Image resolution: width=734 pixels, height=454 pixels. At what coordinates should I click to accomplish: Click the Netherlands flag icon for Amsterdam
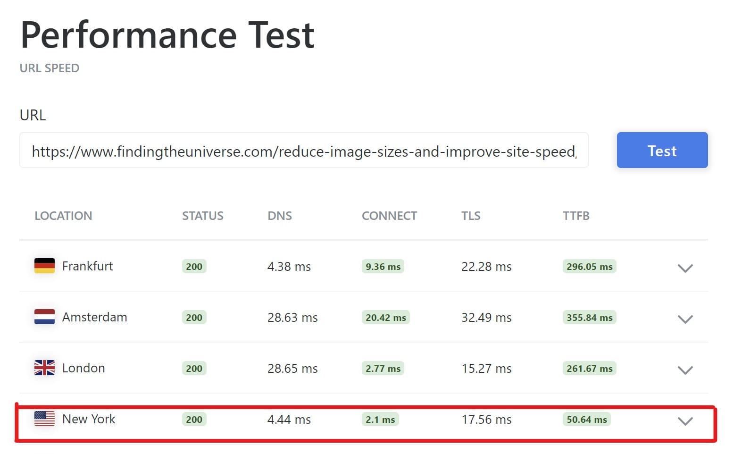tap(44, 317)
